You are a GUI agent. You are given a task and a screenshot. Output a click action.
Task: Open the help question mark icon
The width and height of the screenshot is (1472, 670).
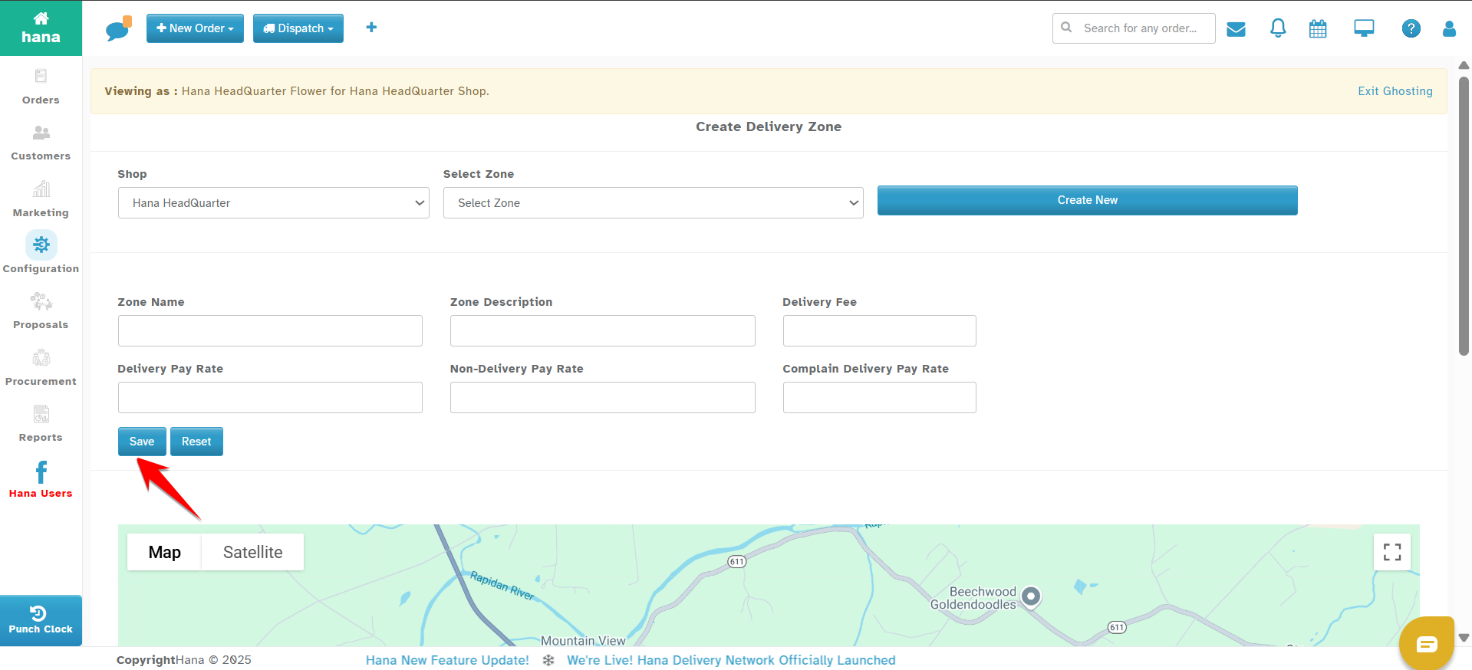click(x=1411, y=28)
